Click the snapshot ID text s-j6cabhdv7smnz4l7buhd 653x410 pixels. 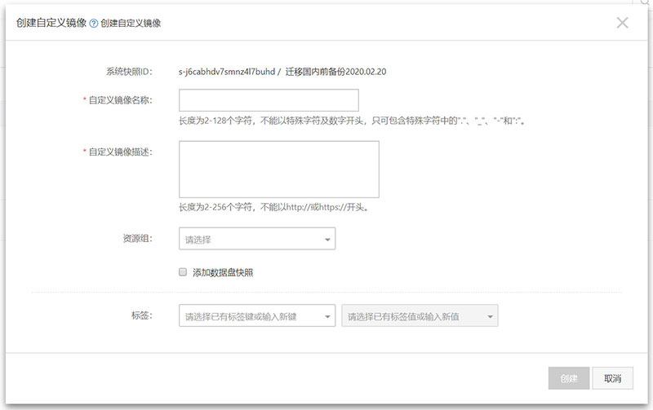(x=227, y=72)
